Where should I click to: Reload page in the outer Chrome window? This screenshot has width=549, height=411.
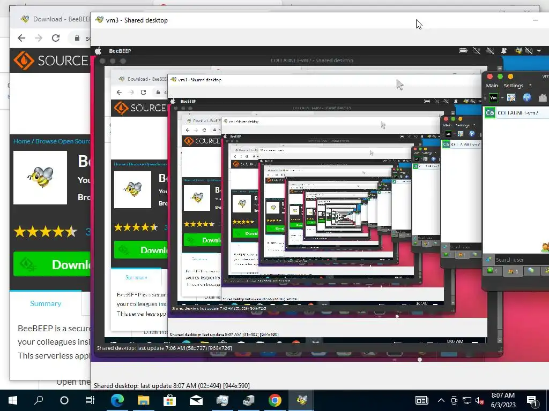[x=56, y=38]
